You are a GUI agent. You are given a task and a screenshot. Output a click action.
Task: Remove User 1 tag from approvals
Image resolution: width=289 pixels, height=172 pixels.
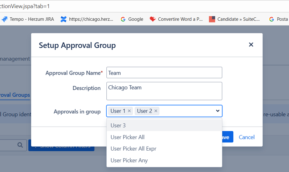click(129, 111)
